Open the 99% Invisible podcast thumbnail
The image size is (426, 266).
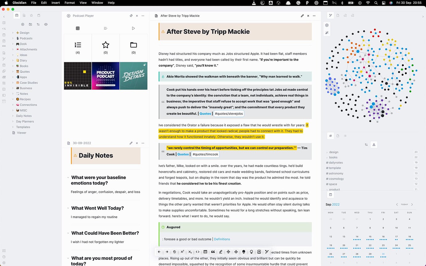click(x=77, y=76)
